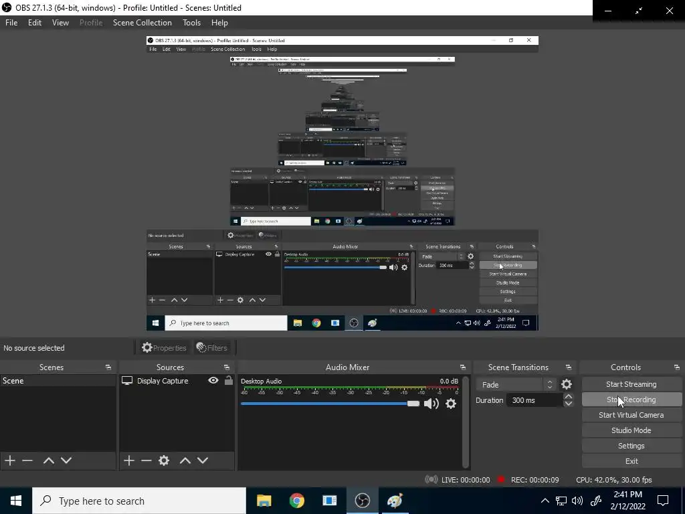Start the Virtual Camera

point(631,415)
